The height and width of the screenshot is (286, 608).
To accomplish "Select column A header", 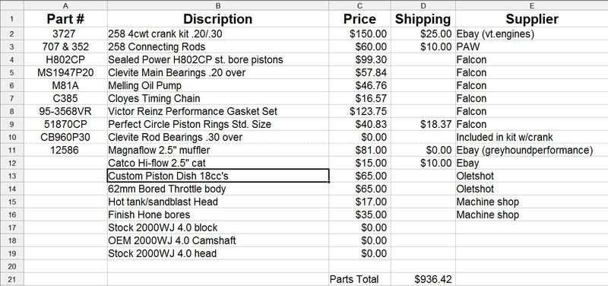I will (65, 5).
